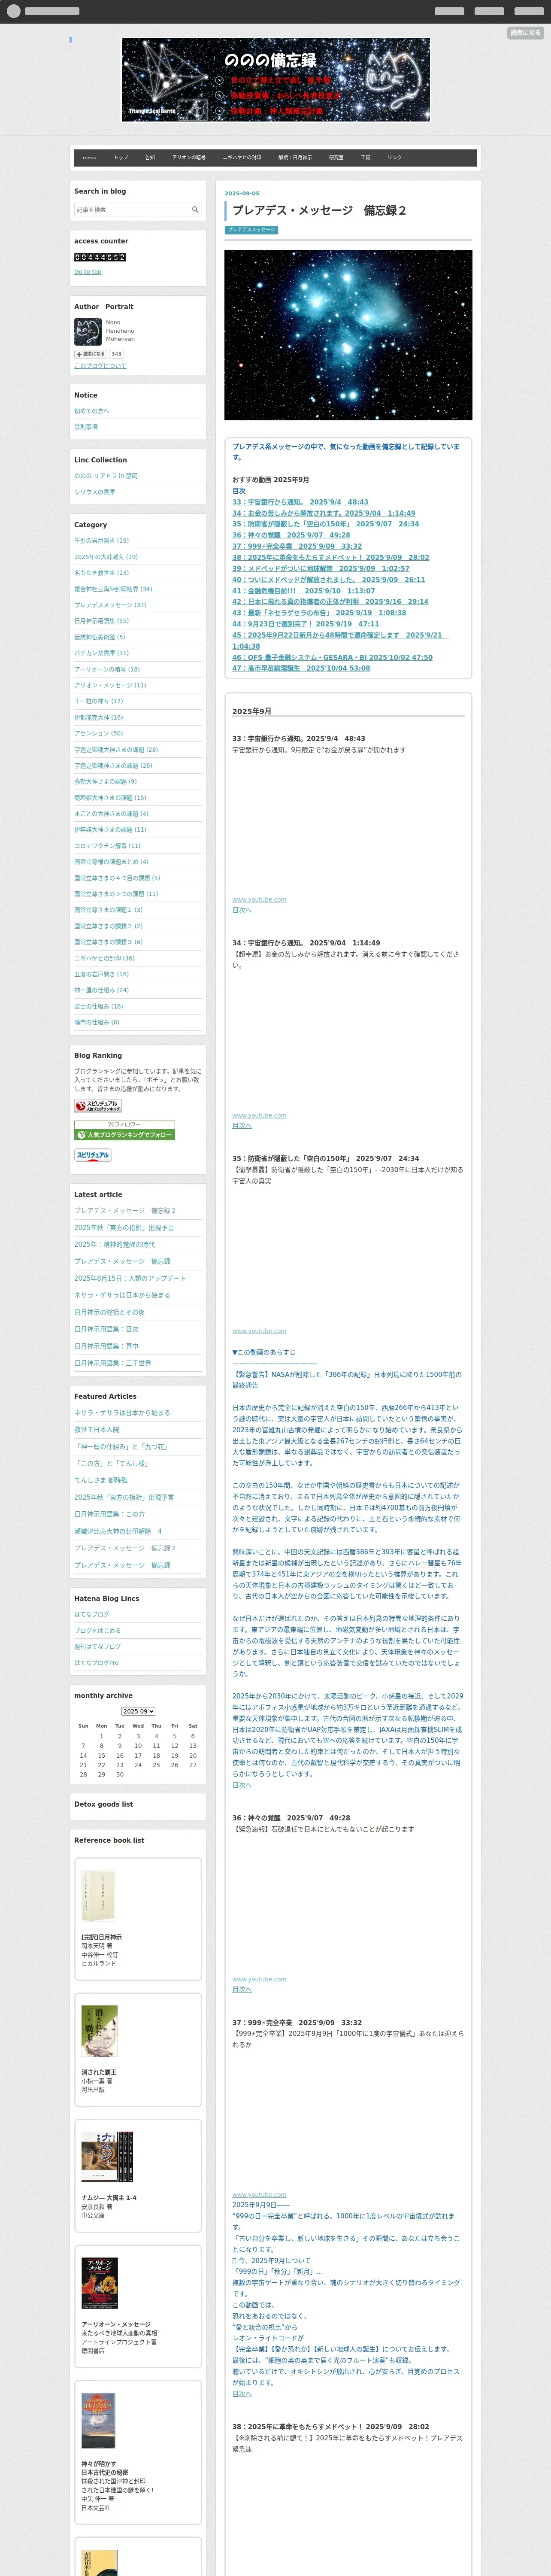
Task: Click the blue スピリチュアル ranking badge
Action: [x=93, y=1155]
